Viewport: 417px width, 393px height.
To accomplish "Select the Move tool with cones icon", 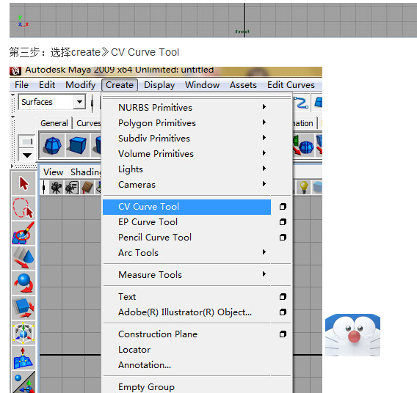I will click(x=23, y=258).
